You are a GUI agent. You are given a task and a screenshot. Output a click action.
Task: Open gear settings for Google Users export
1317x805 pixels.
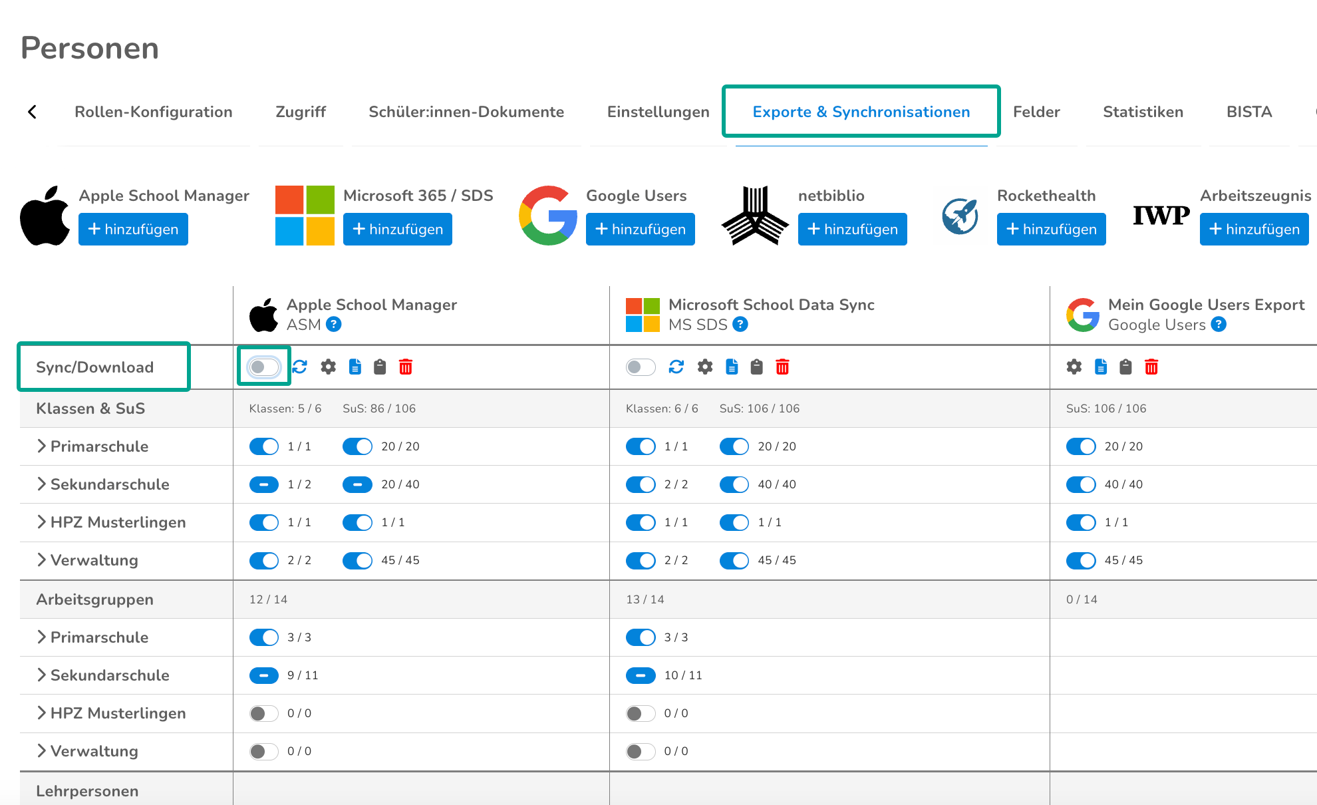pos(1074,367)
